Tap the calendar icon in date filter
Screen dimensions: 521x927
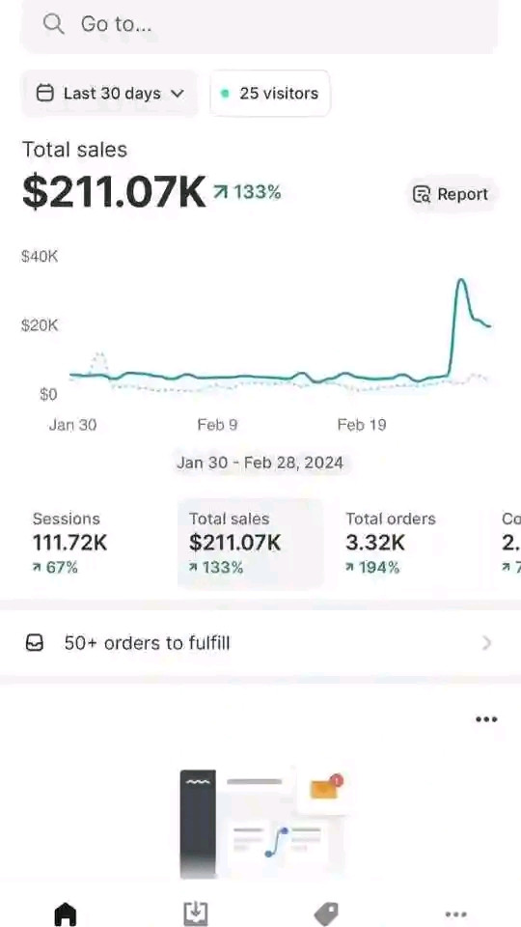click(x=45, y=94)
